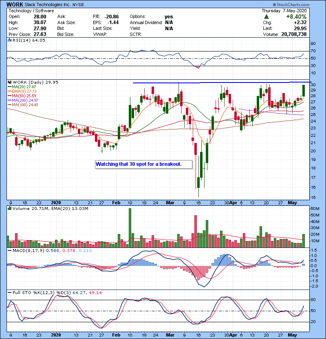Click the NYSE exchange label
The height and width of the screenshot is (339, 326).
click(78, 5)
